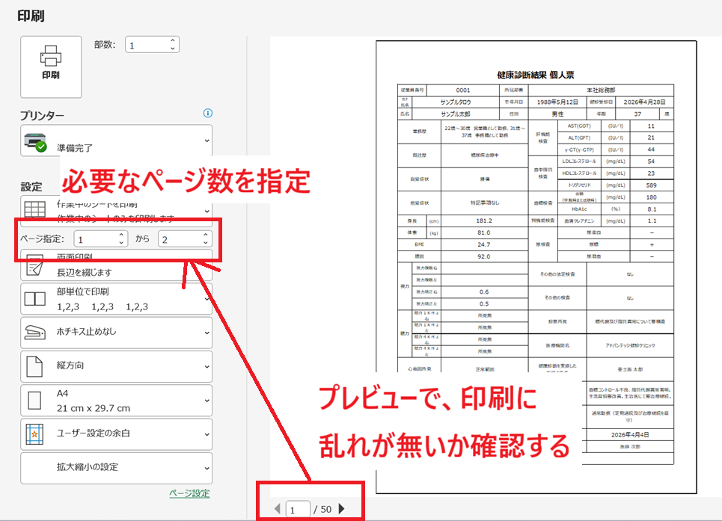Click the large Print (印刷) button
The width and height of the screenshot is (722, 521).
(51, 67)
